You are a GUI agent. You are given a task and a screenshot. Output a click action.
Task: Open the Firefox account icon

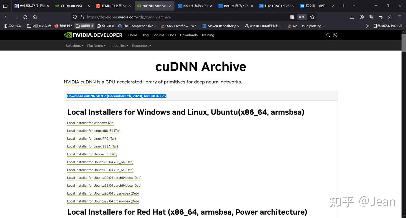click(x=361, y=17)
